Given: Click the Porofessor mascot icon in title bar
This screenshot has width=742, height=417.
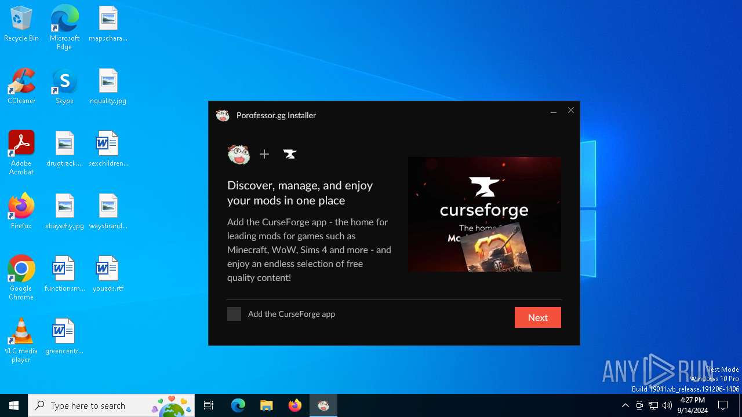Looking at the screenshot, I should (223, 115).
